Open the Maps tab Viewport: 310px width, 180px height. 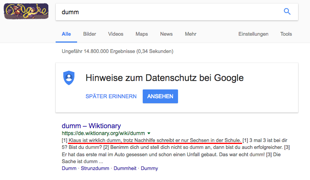(142, 34)
